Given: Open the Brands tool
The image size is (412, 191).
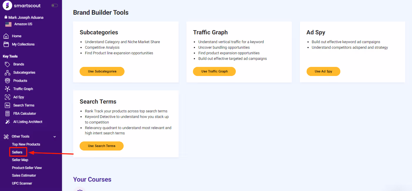Looking at the screenshot, I should pyautogui.click(x=19, y=64).
